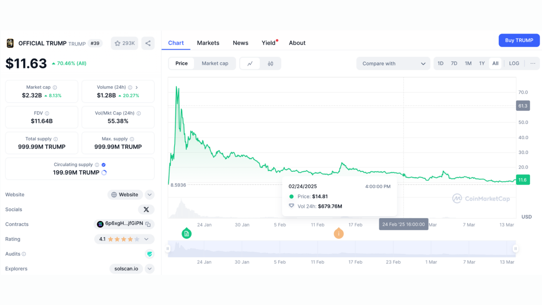Viewport: 542px width, 305px height.
Task: Open the share icon button
Action: 148,43
